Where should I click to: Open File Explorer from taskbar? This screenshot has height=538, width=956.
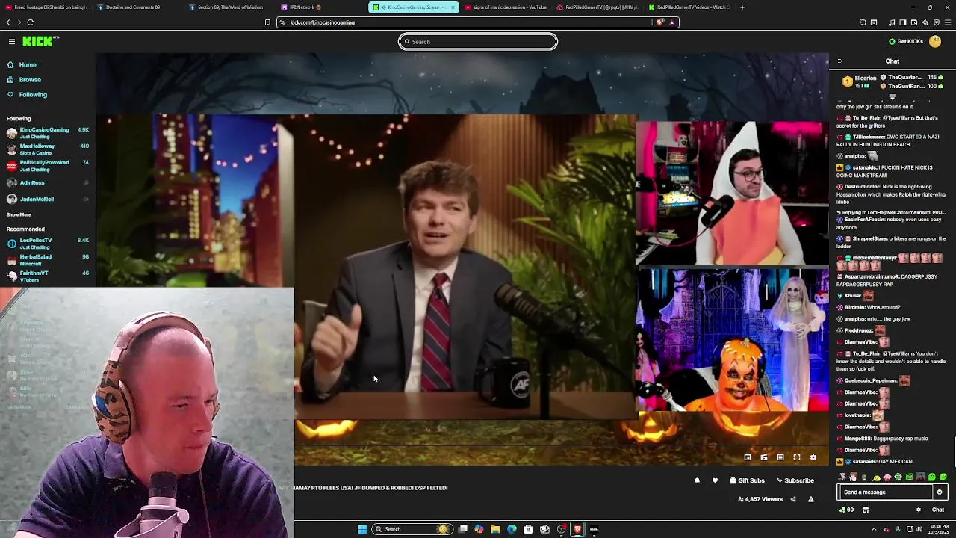tap(495, 529)
